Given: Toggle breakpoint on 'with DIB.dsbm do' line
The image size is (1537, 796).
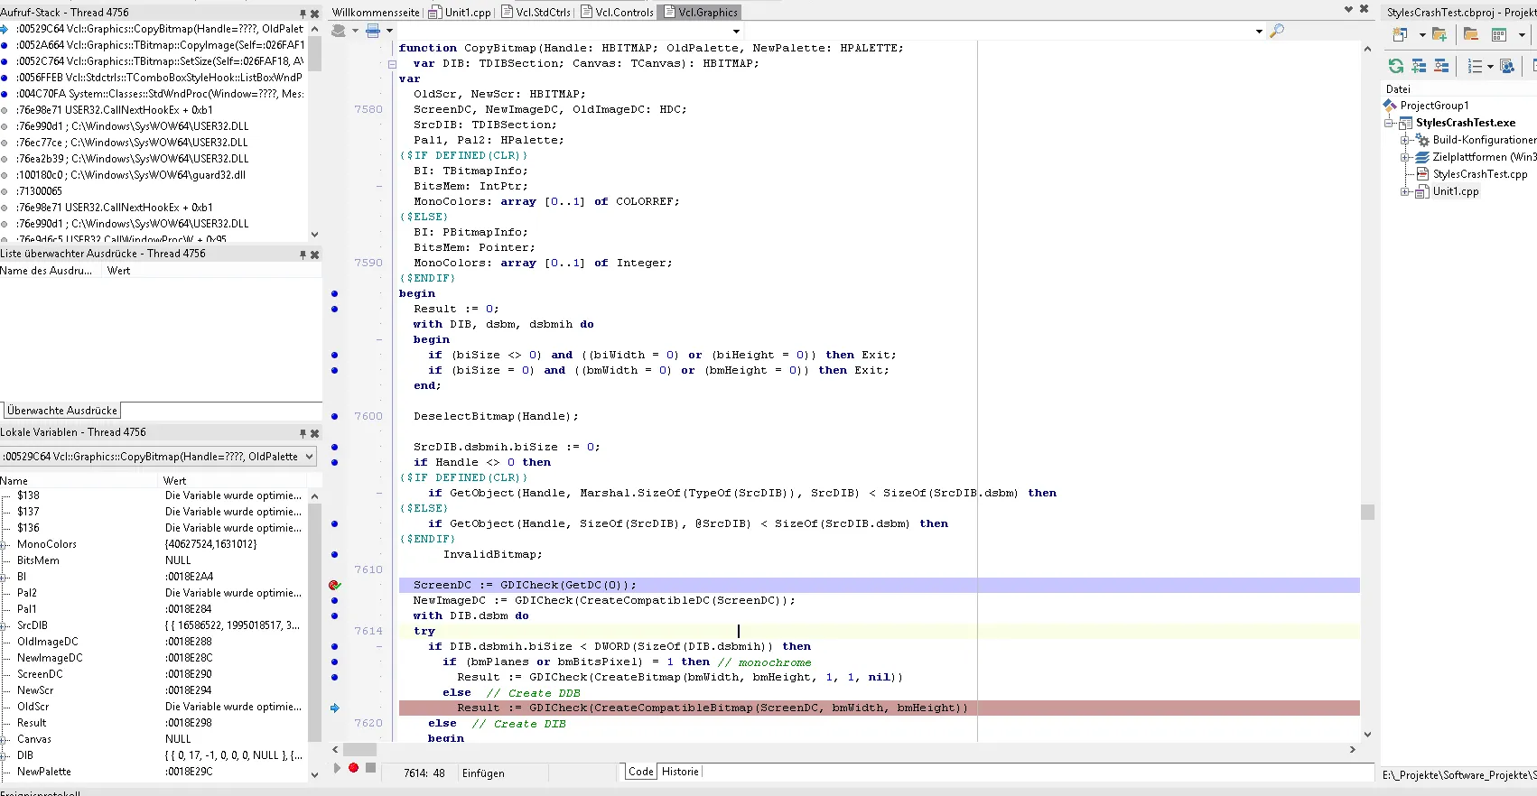Looking at the screenshot, I should [334, 616].
